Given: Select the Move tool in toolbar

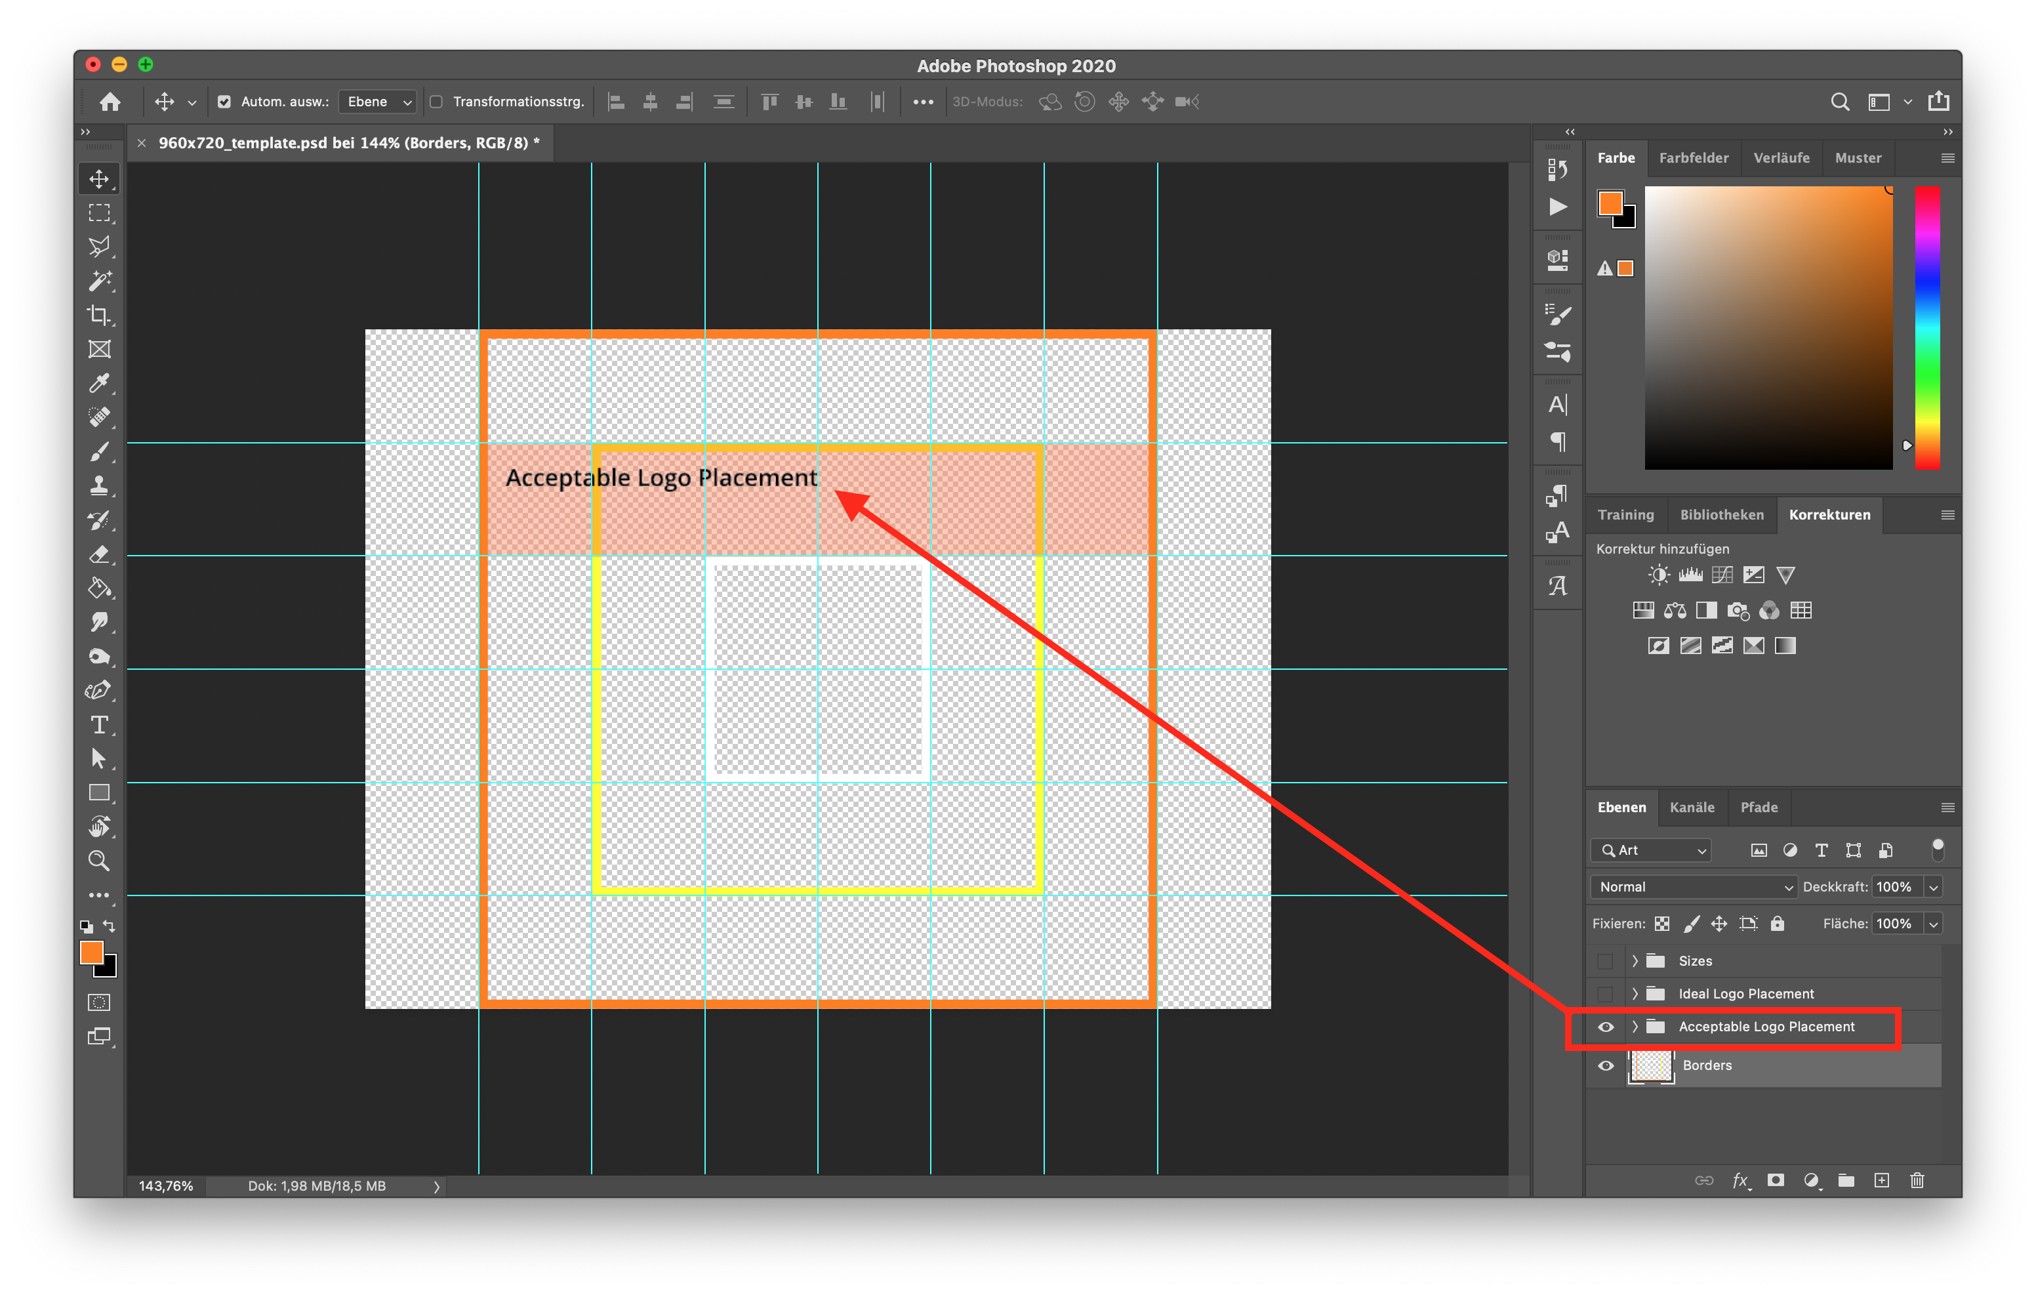Looking at the screenshot, I should [x=99, y=178].
